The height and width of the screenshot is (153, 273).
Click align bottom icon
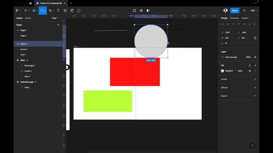coord(250,24)
